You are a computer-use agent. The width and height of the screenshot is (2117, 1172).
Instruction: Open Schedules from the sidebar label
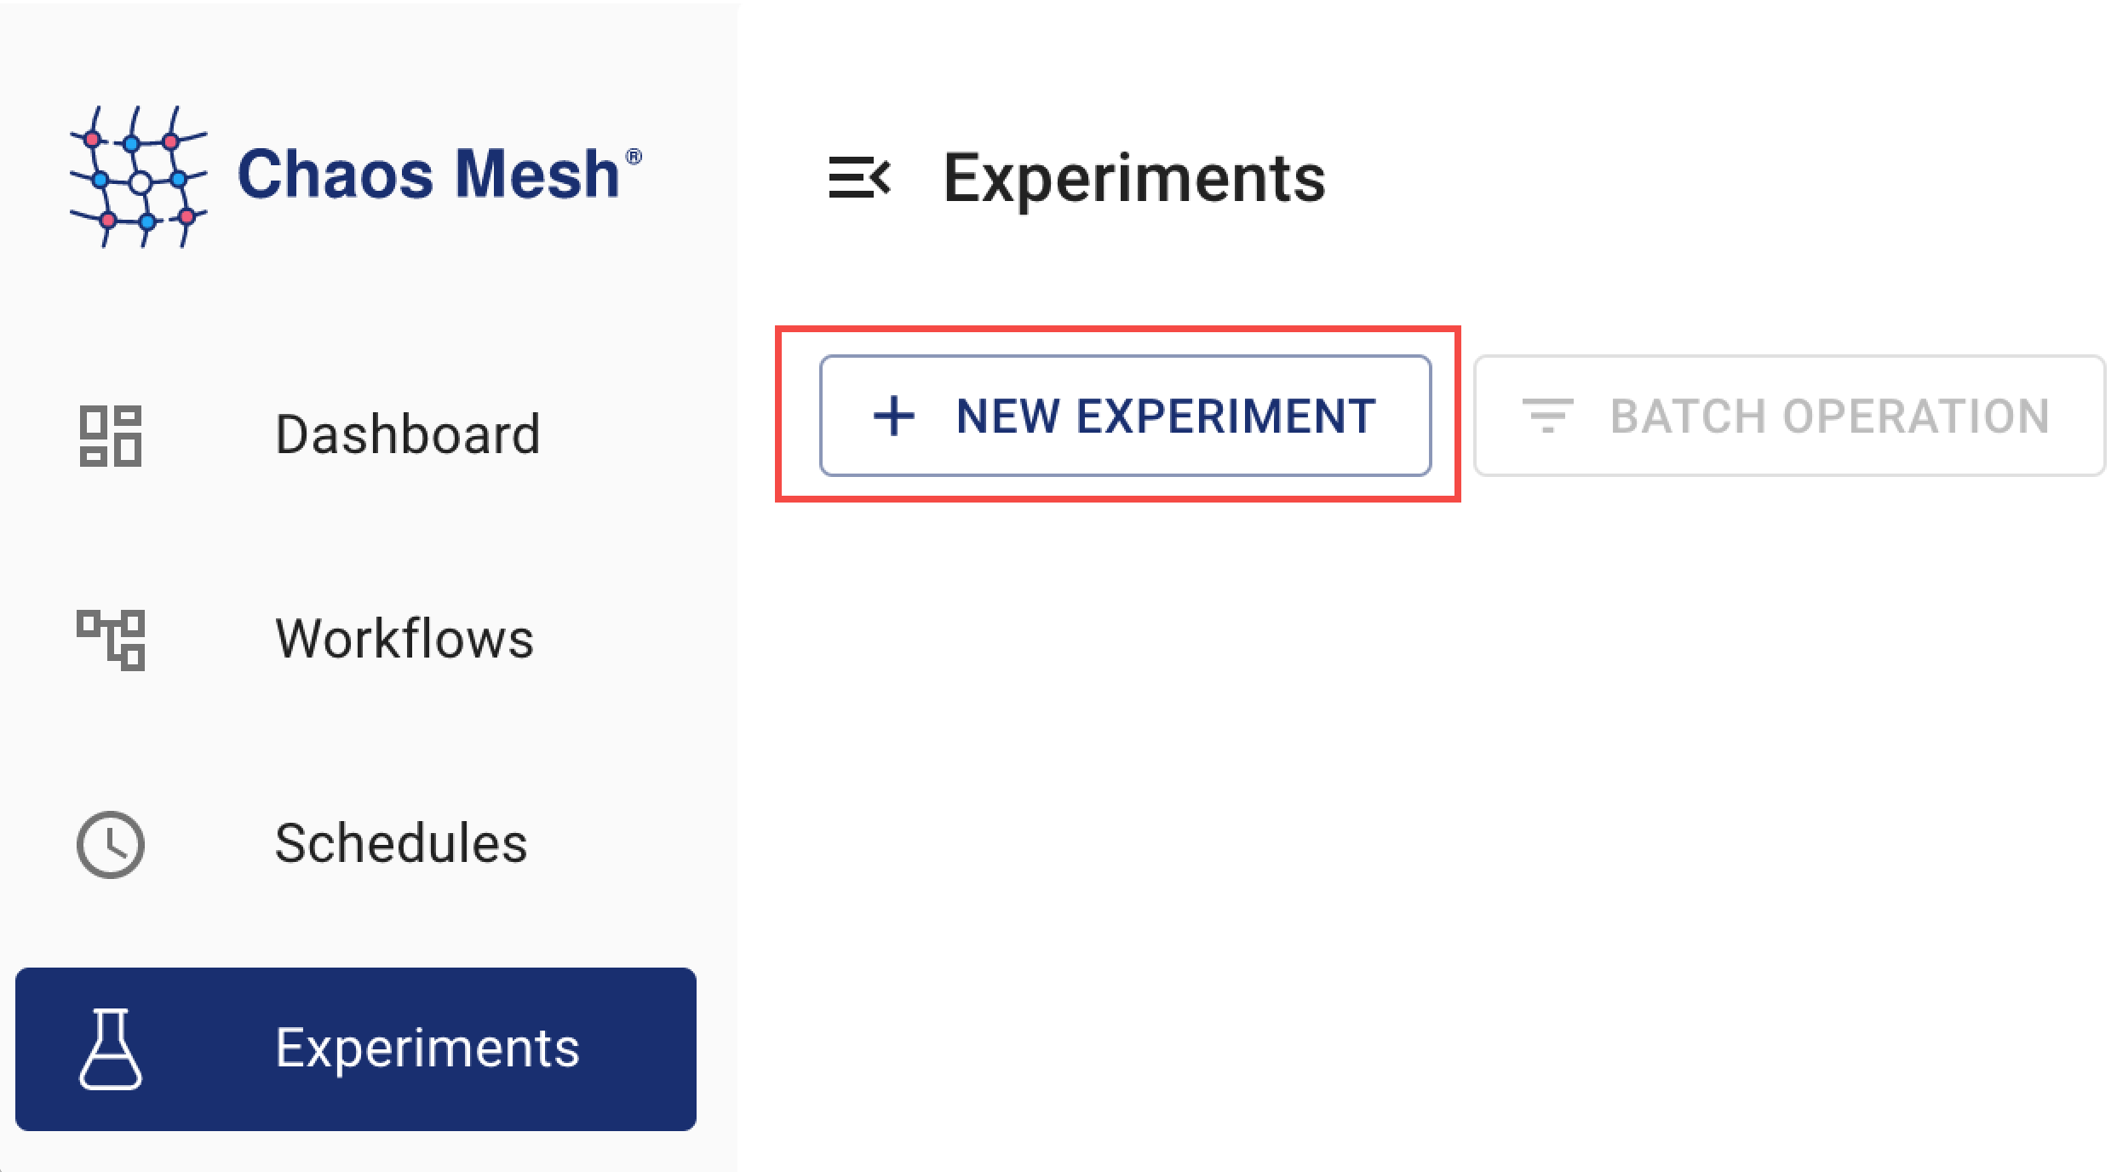(x=400, y=843)
